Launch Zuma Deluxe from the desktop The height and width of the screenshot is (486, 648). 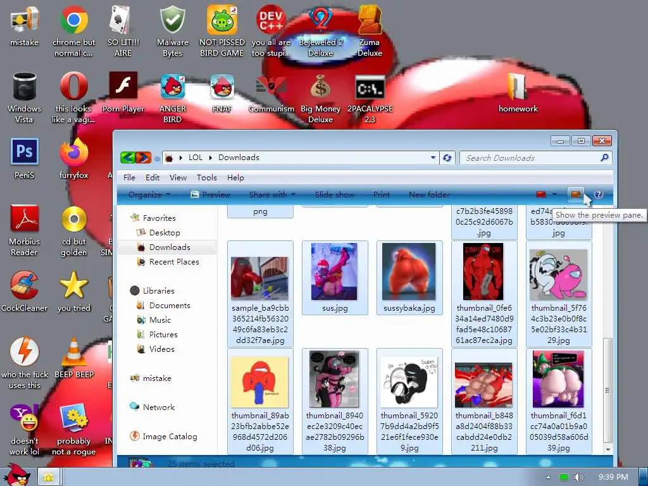[x=370, y=20]
